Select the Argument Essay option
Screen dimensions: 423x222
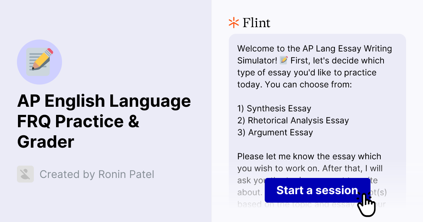click(275, 132)
